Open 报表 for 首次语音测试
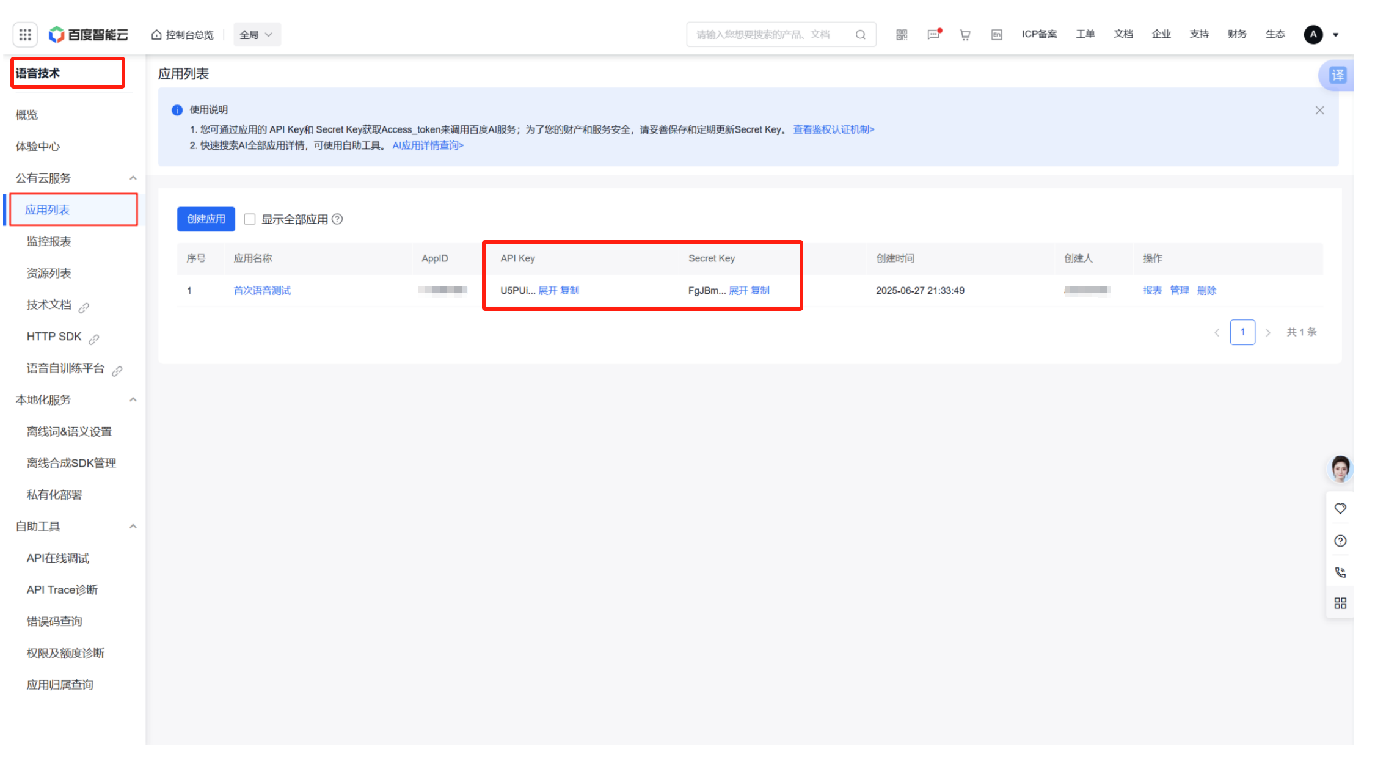The image size is (1386, 769). [x=1152, y=291]
